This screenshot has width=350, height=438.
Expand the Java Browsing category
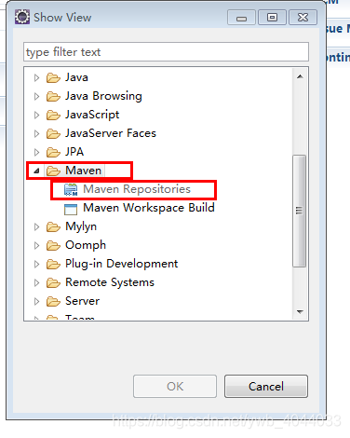pyautogui.click(x=36, y=96)
